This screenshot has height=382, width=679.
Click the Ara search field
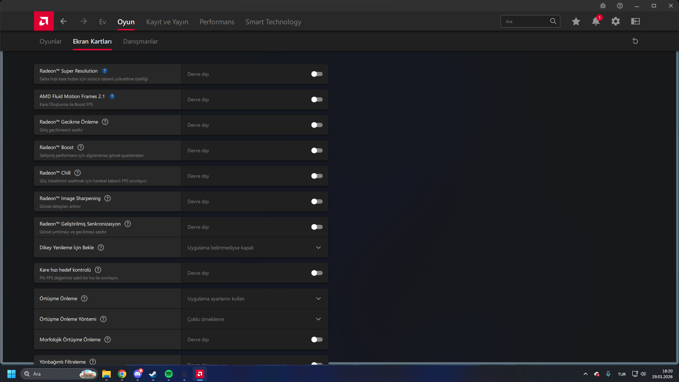tap(530, 21)
